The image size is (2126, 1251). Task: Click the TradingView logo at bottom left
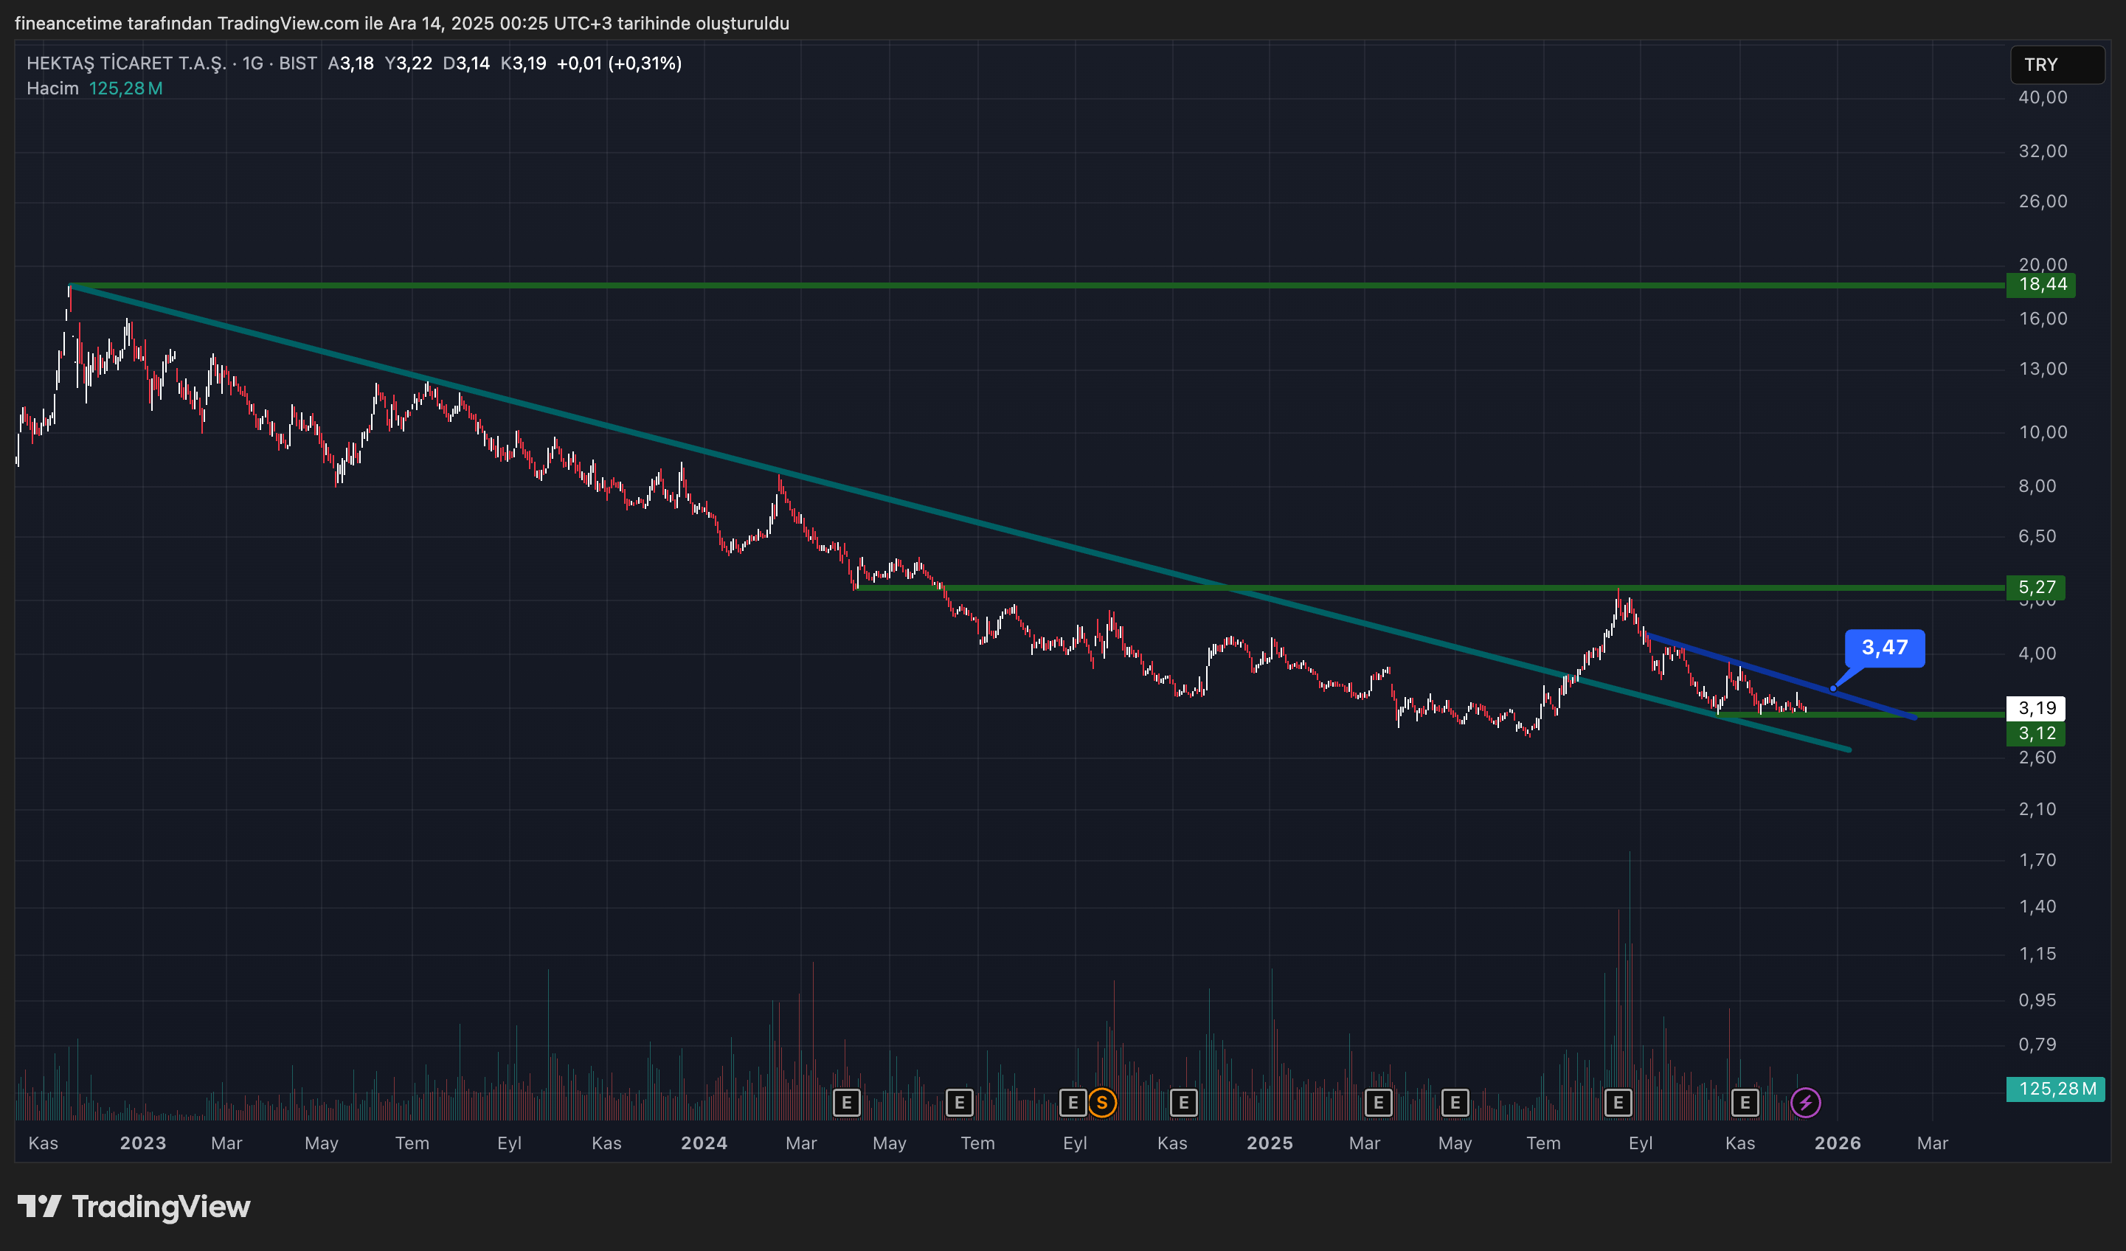click(134, 1206)
